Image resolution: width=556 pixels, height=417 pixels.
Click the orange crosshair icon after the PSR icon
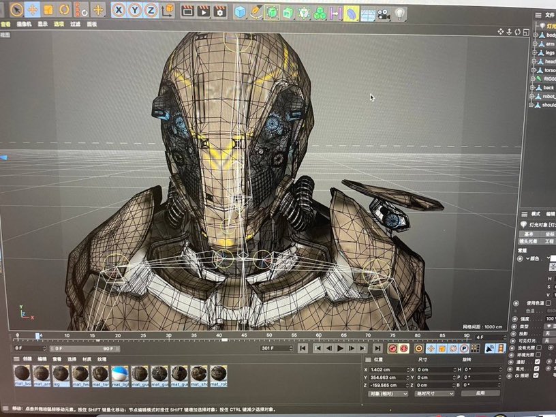coord(98,10)
